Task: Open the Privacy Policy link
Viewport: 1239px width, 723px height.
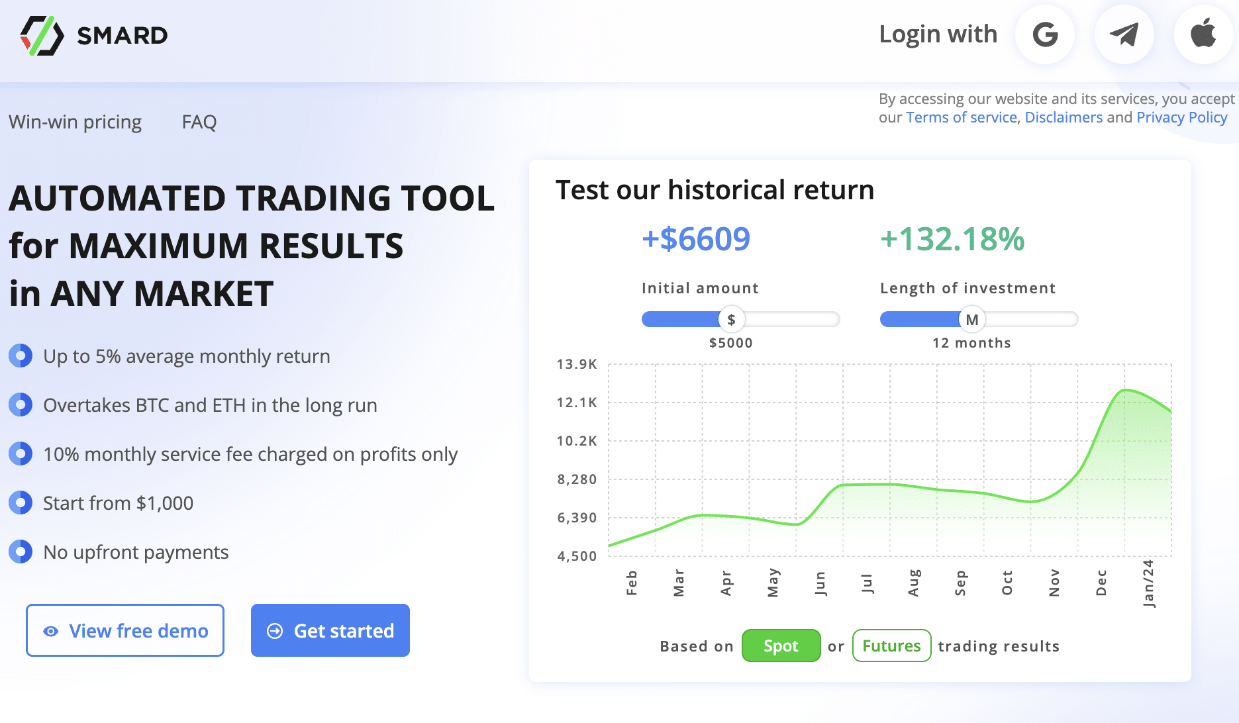Action: click(1181, 117)
